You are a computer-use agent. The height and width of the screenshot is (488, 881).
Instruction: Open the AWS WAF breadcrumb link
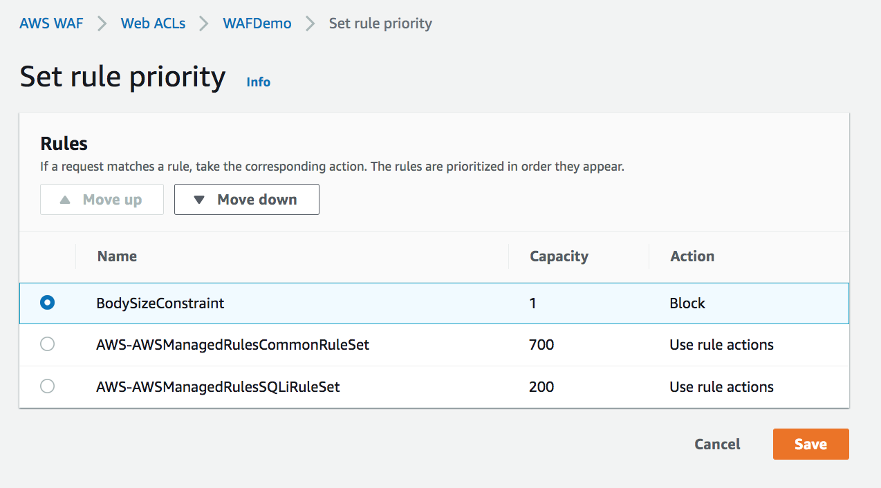tap(51, 24)
